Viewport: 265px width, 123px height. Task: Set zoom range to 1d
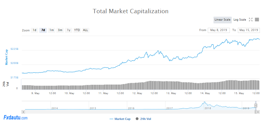coord(35,30)
